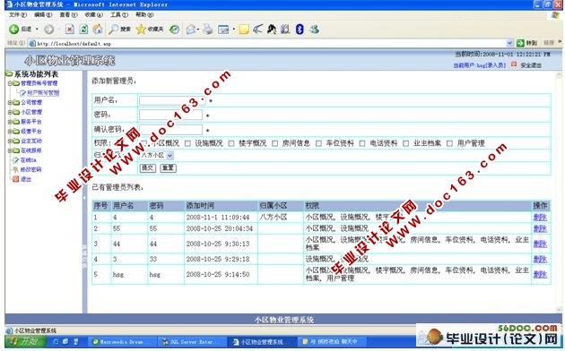Open the address bar dropdown arrow
The width and height of the screenshot is (565, 351).
point(509,43)
